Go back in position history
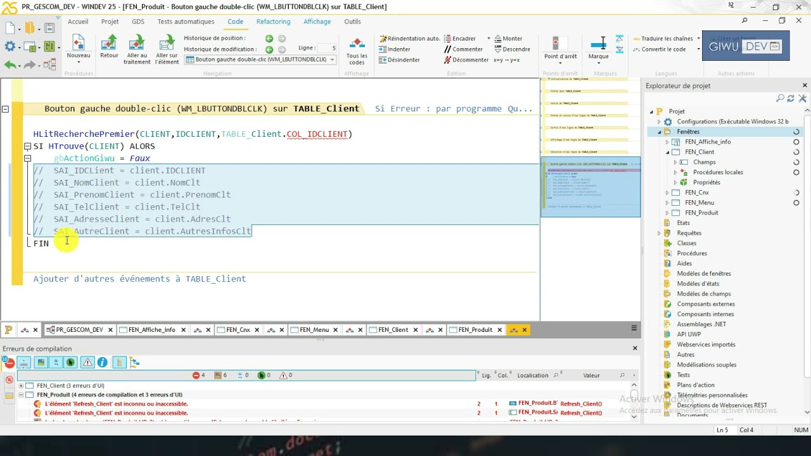The width and height of the screenshot is (811, 456). click(269, 39)
